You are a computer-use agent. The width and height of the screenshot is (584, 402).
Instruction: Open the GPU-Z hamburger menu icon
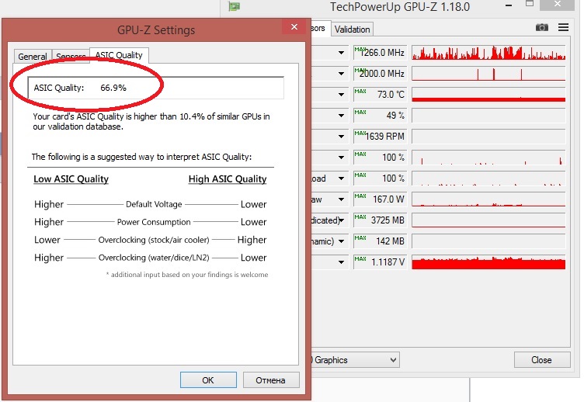pos(563,27)
